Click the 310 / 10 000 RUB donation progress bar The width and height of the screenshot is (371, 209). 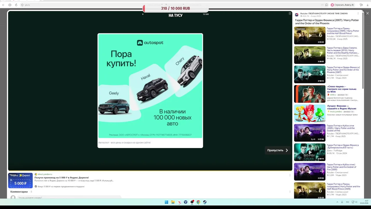pyautogui.click(x=176, y=8)
